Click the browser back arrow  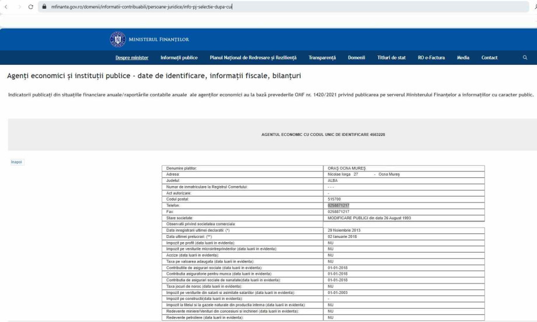(x=5, y=6)
